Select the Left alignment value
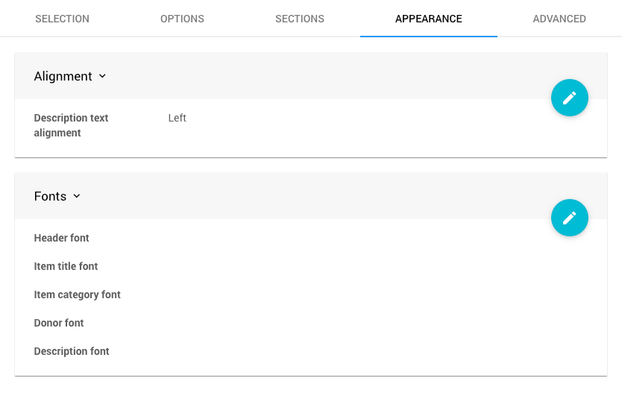Screen dimensions: 622x413 point(178,118)
